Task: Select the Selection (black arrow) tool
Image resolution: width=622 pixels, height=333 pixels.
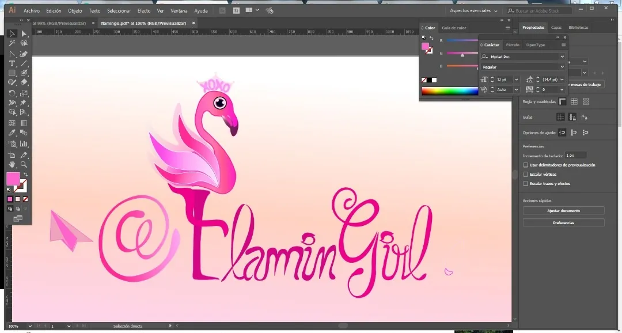Action: (x=12, y=34)
